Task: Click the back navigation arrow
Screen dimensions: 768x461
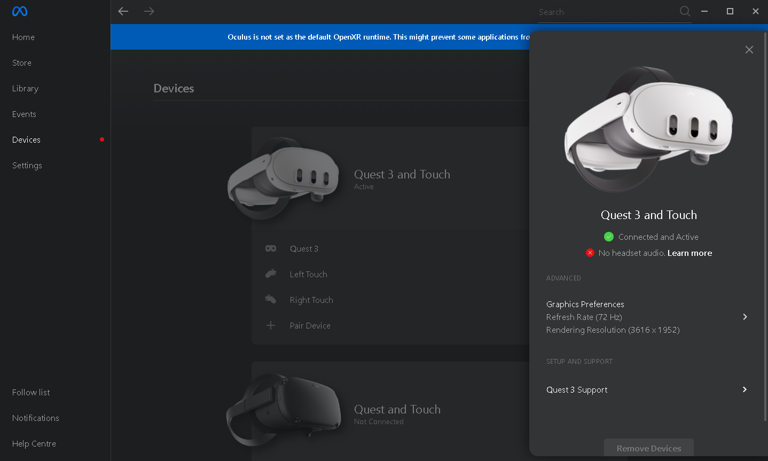Action: 123,11
